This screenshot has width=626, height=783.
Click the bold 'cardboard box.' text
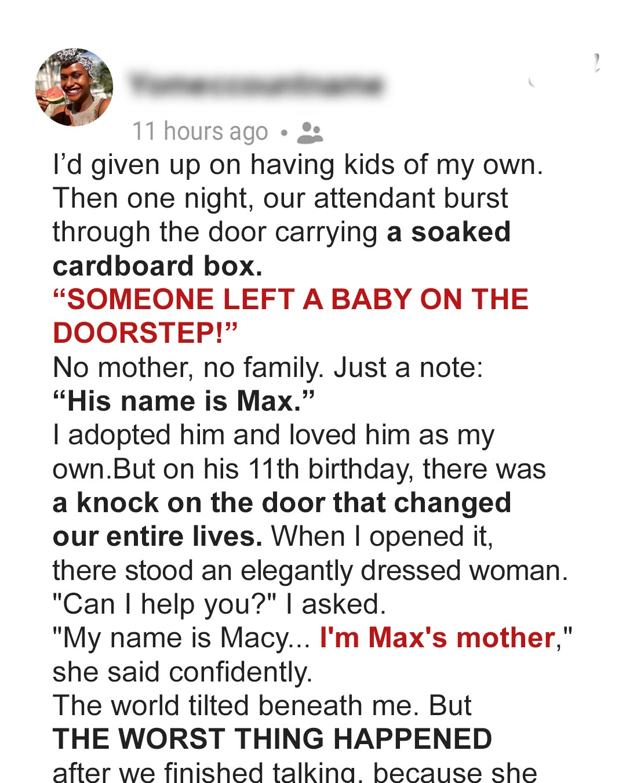pyautogui.click(x=157, y=266)
